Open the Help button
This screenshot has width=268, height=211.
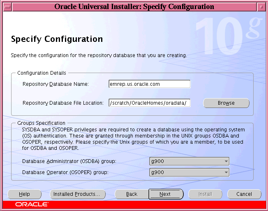coord(24,194)
